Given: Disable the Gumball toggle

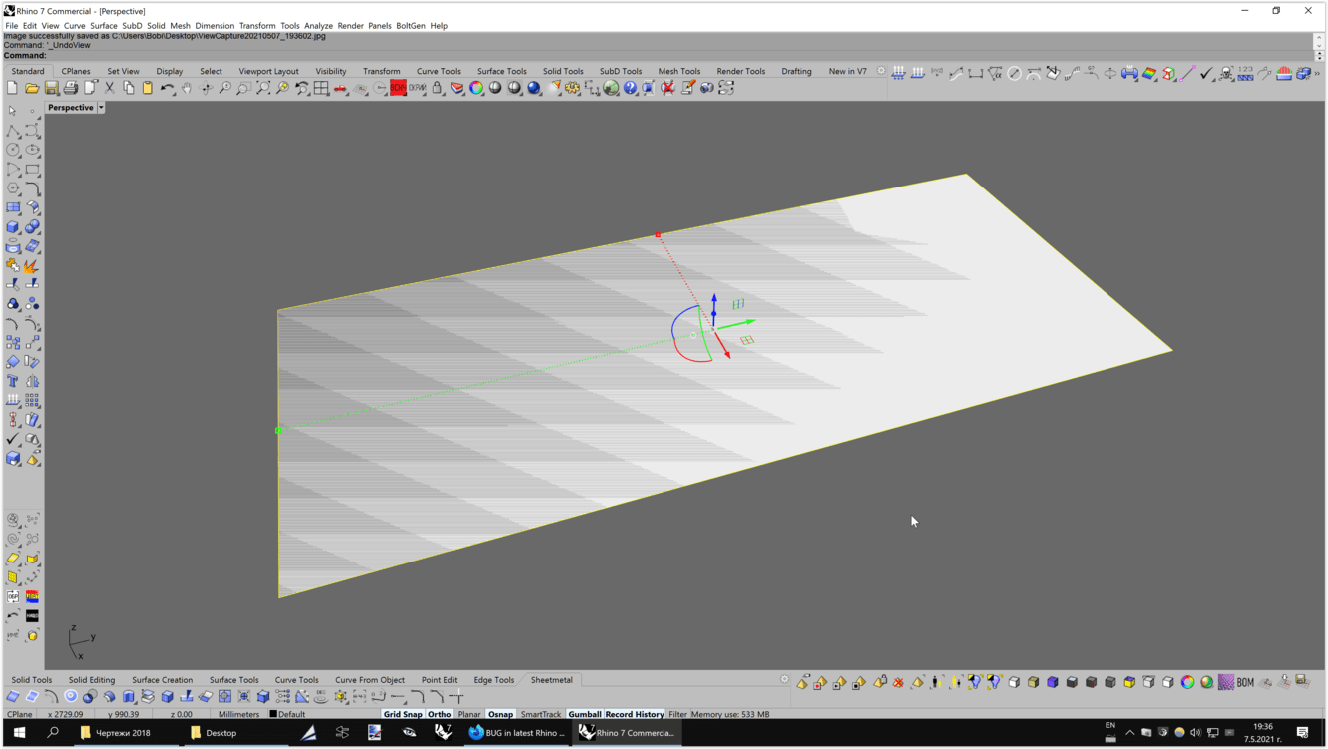Looking at the screenshot, I should (584, 714).
